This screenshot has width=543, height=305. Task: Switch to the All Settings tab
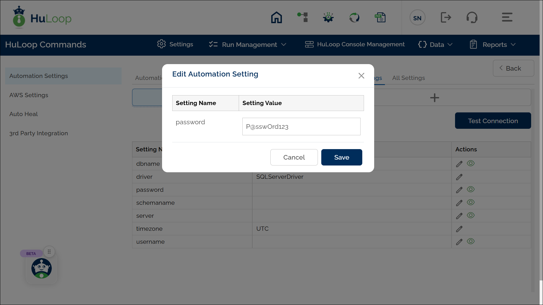pos(408,78)
